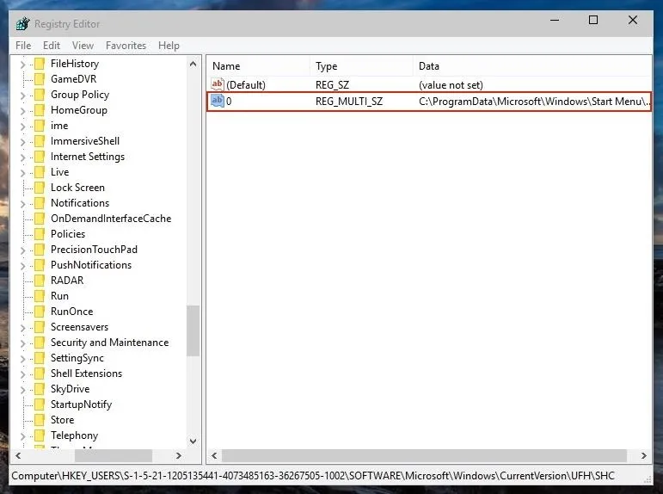Minimize the Registry Editor window
Screen dimensions: 663x494
pos(555,20)
